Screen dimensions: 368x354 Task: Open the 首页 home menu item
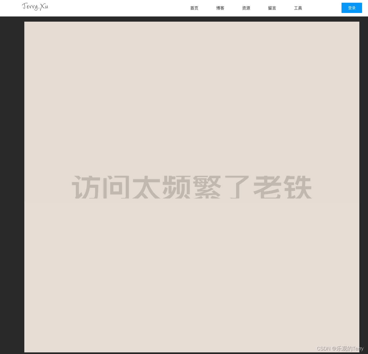coord(194,8)
